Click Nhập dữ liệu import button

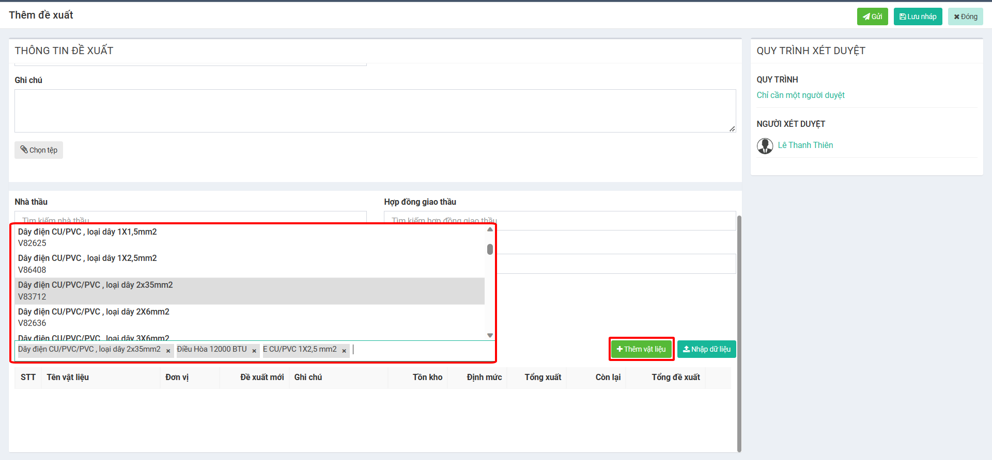[x=706, y=349]
